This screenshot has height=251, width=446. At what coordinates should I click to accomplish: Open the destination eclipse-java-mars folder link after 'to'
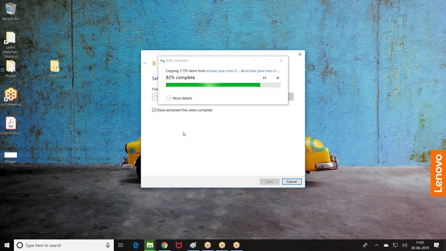pyautogui.click(x=262, y=71)
